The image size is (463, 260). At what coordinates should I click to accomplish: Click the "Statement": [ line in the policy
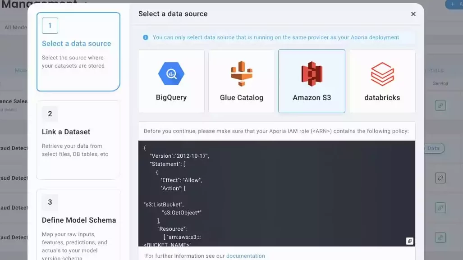tap(167, 164)
